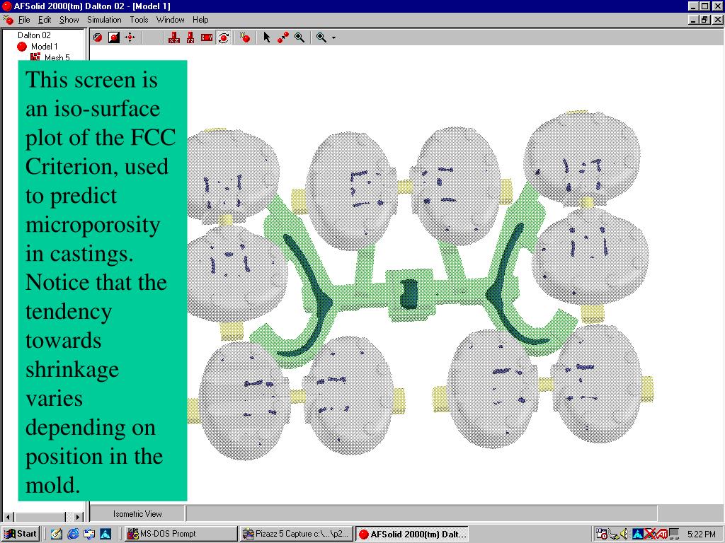Screen dimensions: 725x543
Task: Click the Start button
Action: pyautogui.click(x=21, y=534)
